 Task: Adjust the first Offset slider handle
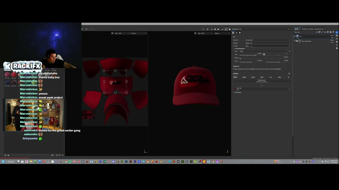click(251, 62)
